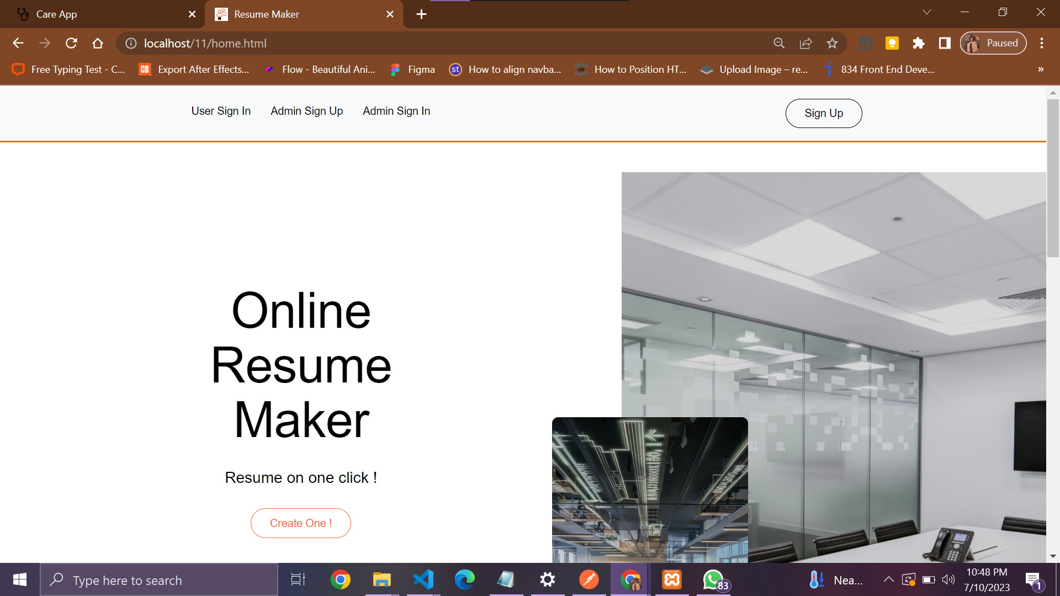
Task: Share this page via share icon
Action: coord(805,43)
